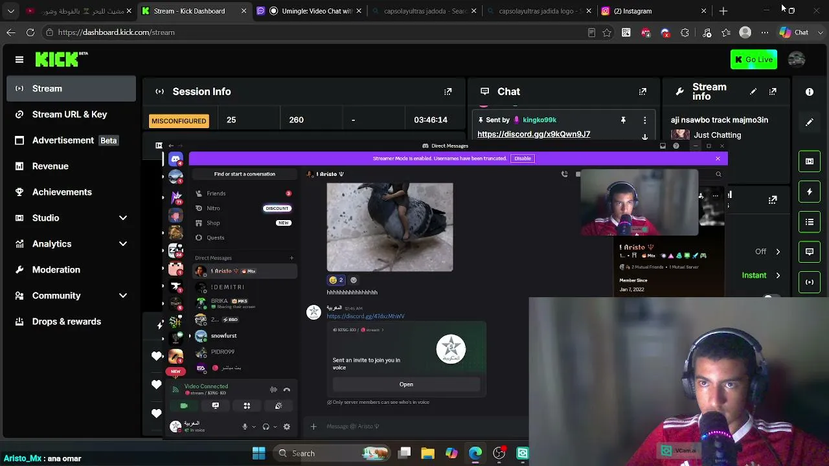The image size is (829, 466).
Task: Open the Kick hamburger menu
Action: [19, 60]
